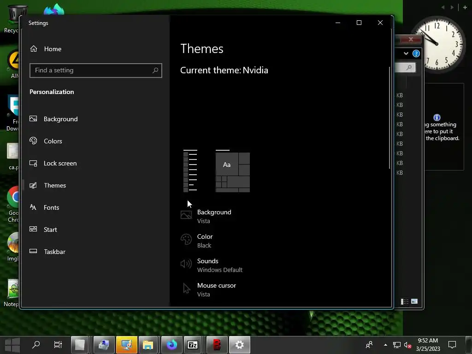Select the Google Chrome desktop icon
The image size is (472, 354).
[12, 205]
